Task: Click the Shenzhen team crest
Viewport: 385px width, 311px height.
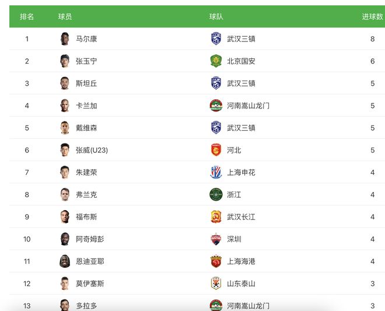Action: (216, 239)
